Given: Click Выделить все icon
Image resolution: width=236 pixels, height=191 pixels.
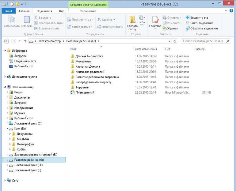Looking at the screenshot, I should (x=187, y=17).
